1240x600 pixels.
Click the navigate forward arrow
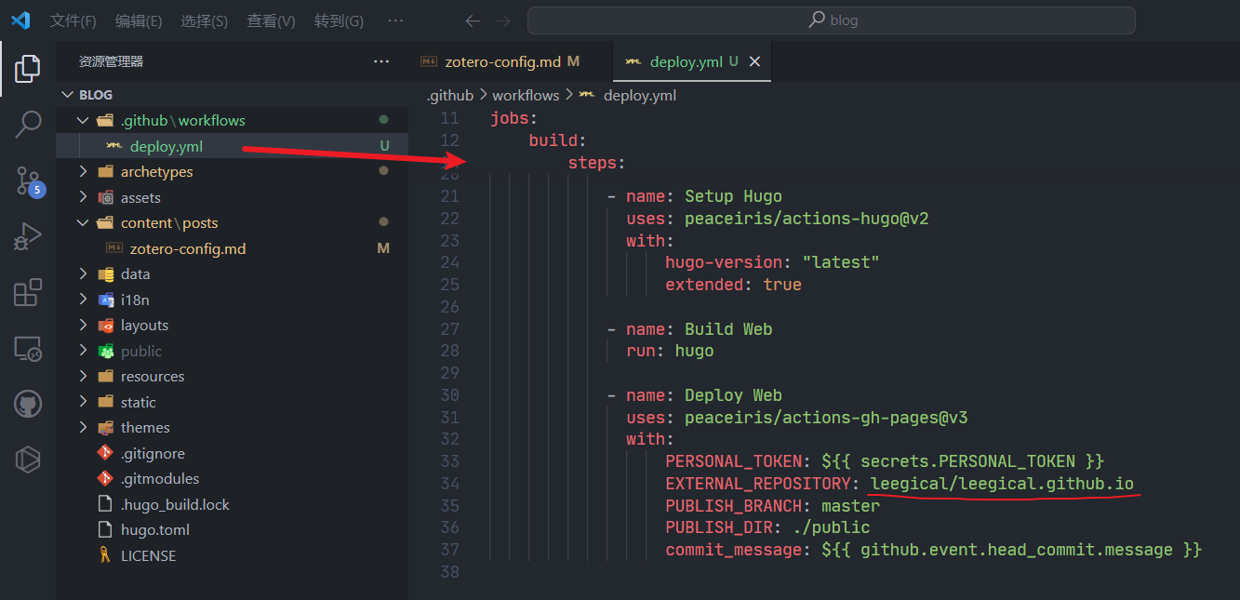click(502, 20)
